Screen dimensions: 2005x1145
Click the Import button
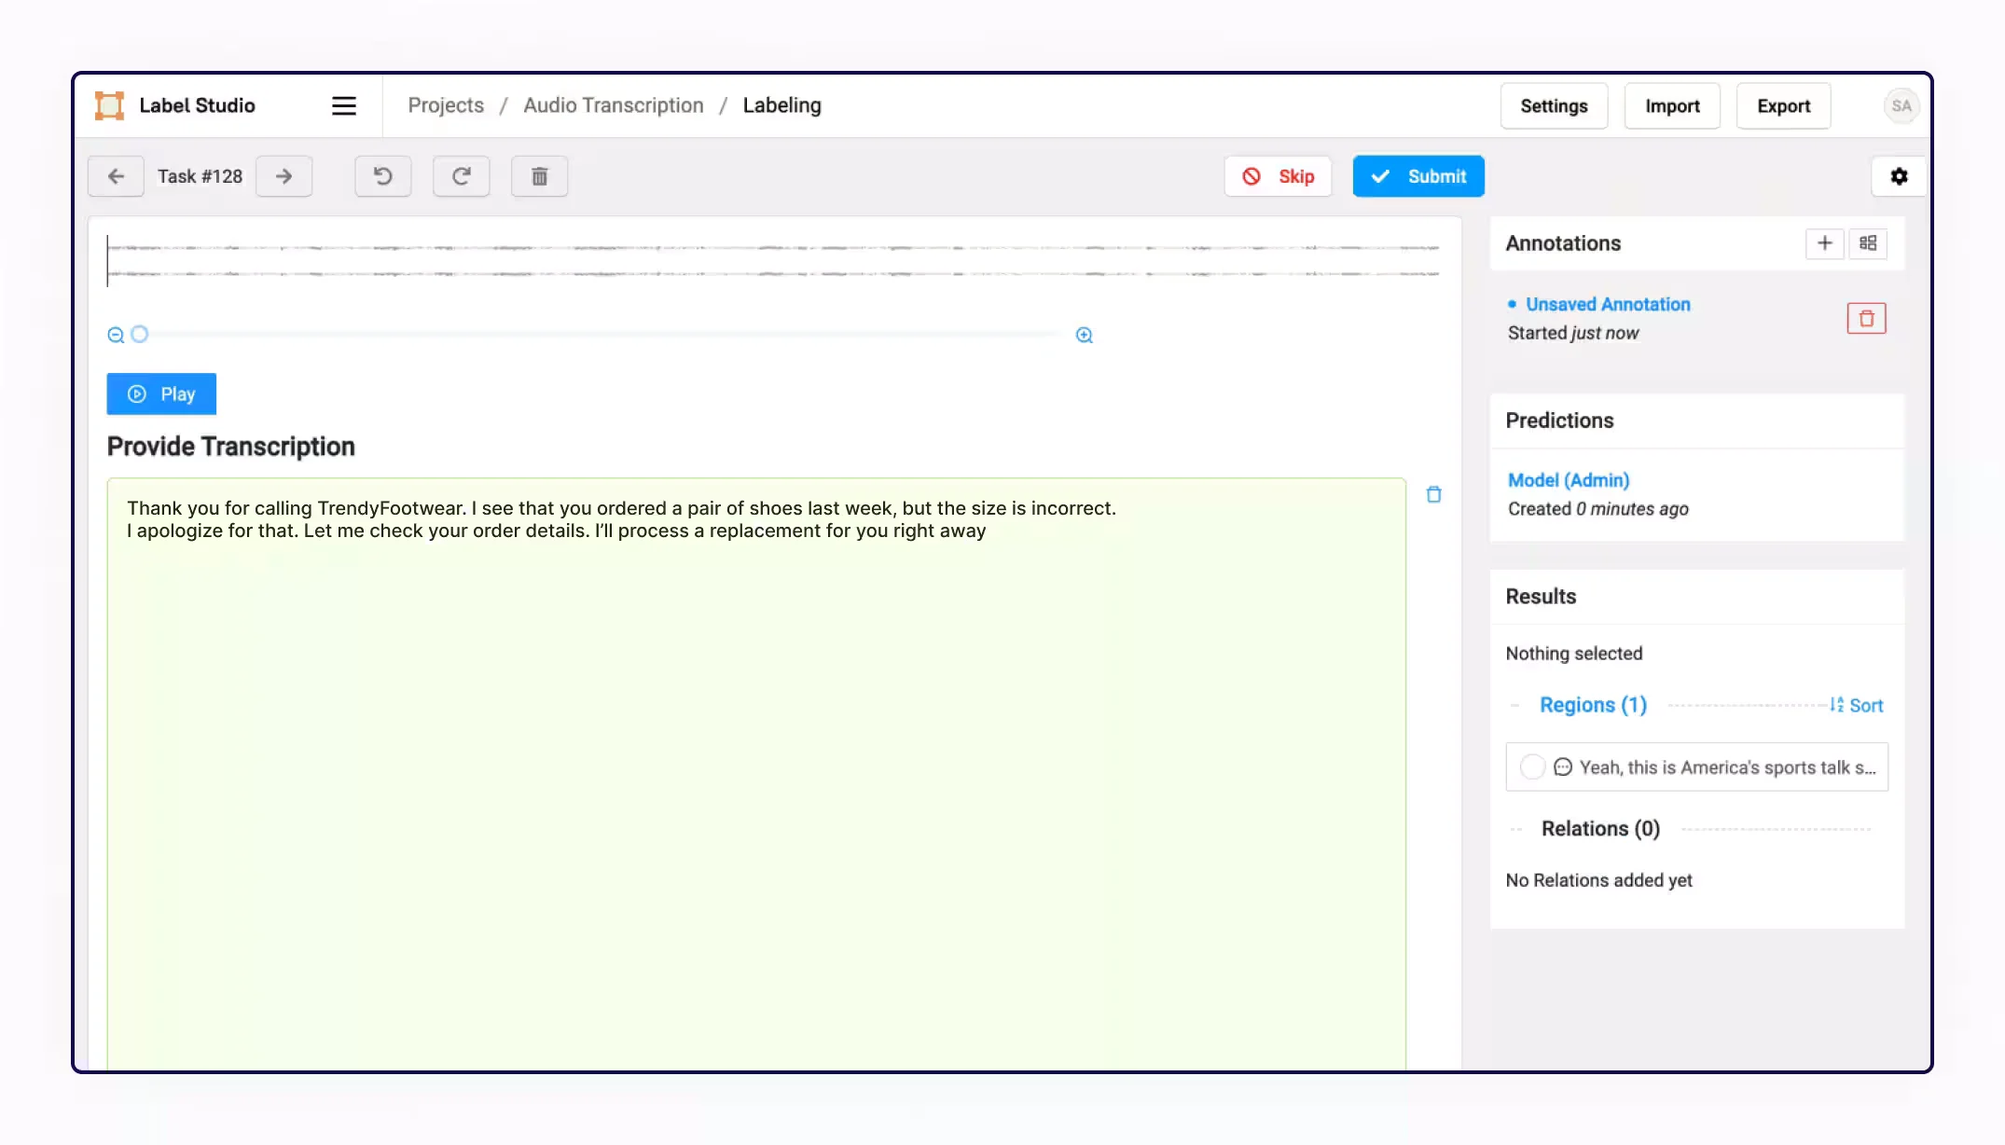point(1672,106)
